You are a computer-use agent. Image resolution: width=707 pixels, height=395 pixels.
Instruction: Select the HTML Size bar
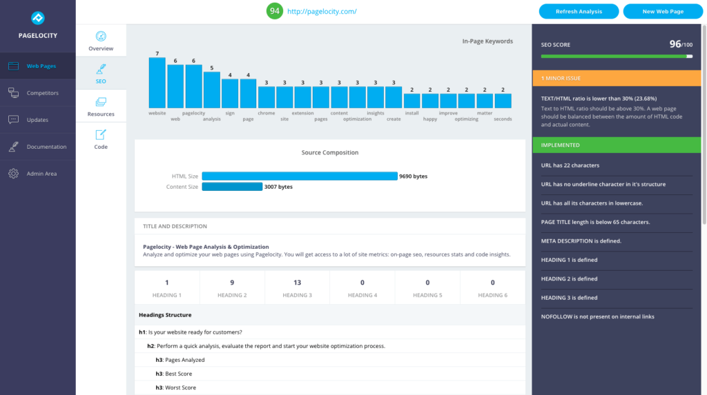pyautogui.click(x=299, y=176)
